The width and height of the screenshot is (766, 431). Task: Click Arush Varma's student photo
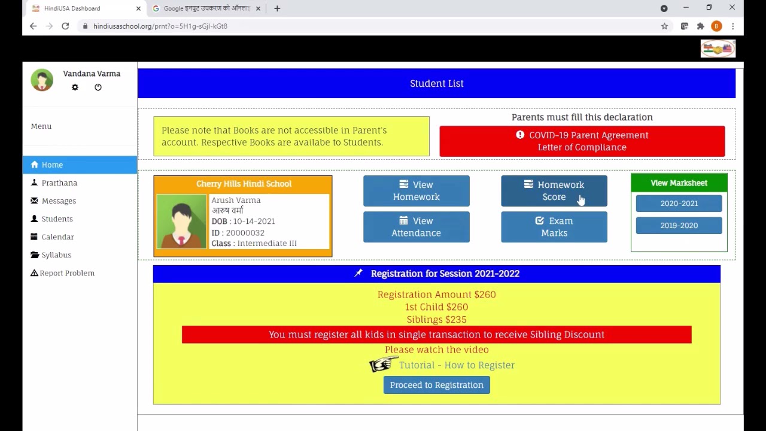[181, 221]
